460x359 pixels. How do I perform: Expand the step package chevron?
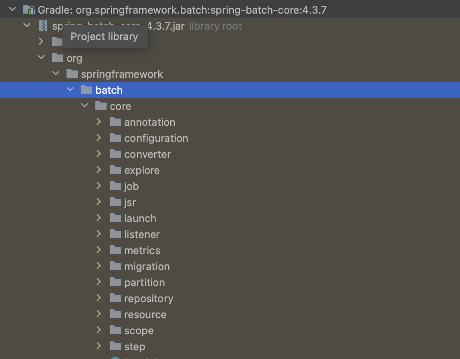click(99, 346)
